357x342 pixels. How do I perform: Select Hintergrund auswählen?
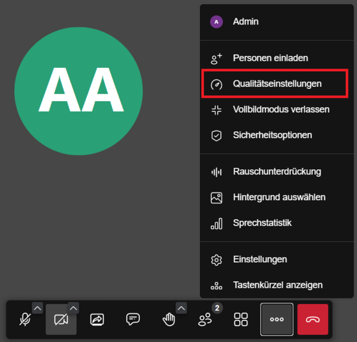tap(277, 197)
